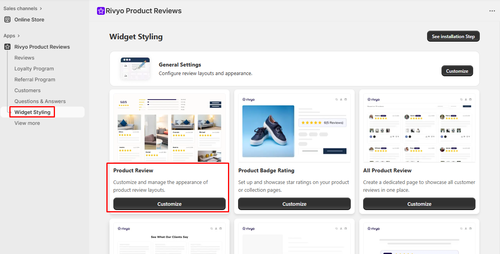Expand the Apps section chevron
Image resolution: width=500 pixels, height=254 pixels.
19,36
